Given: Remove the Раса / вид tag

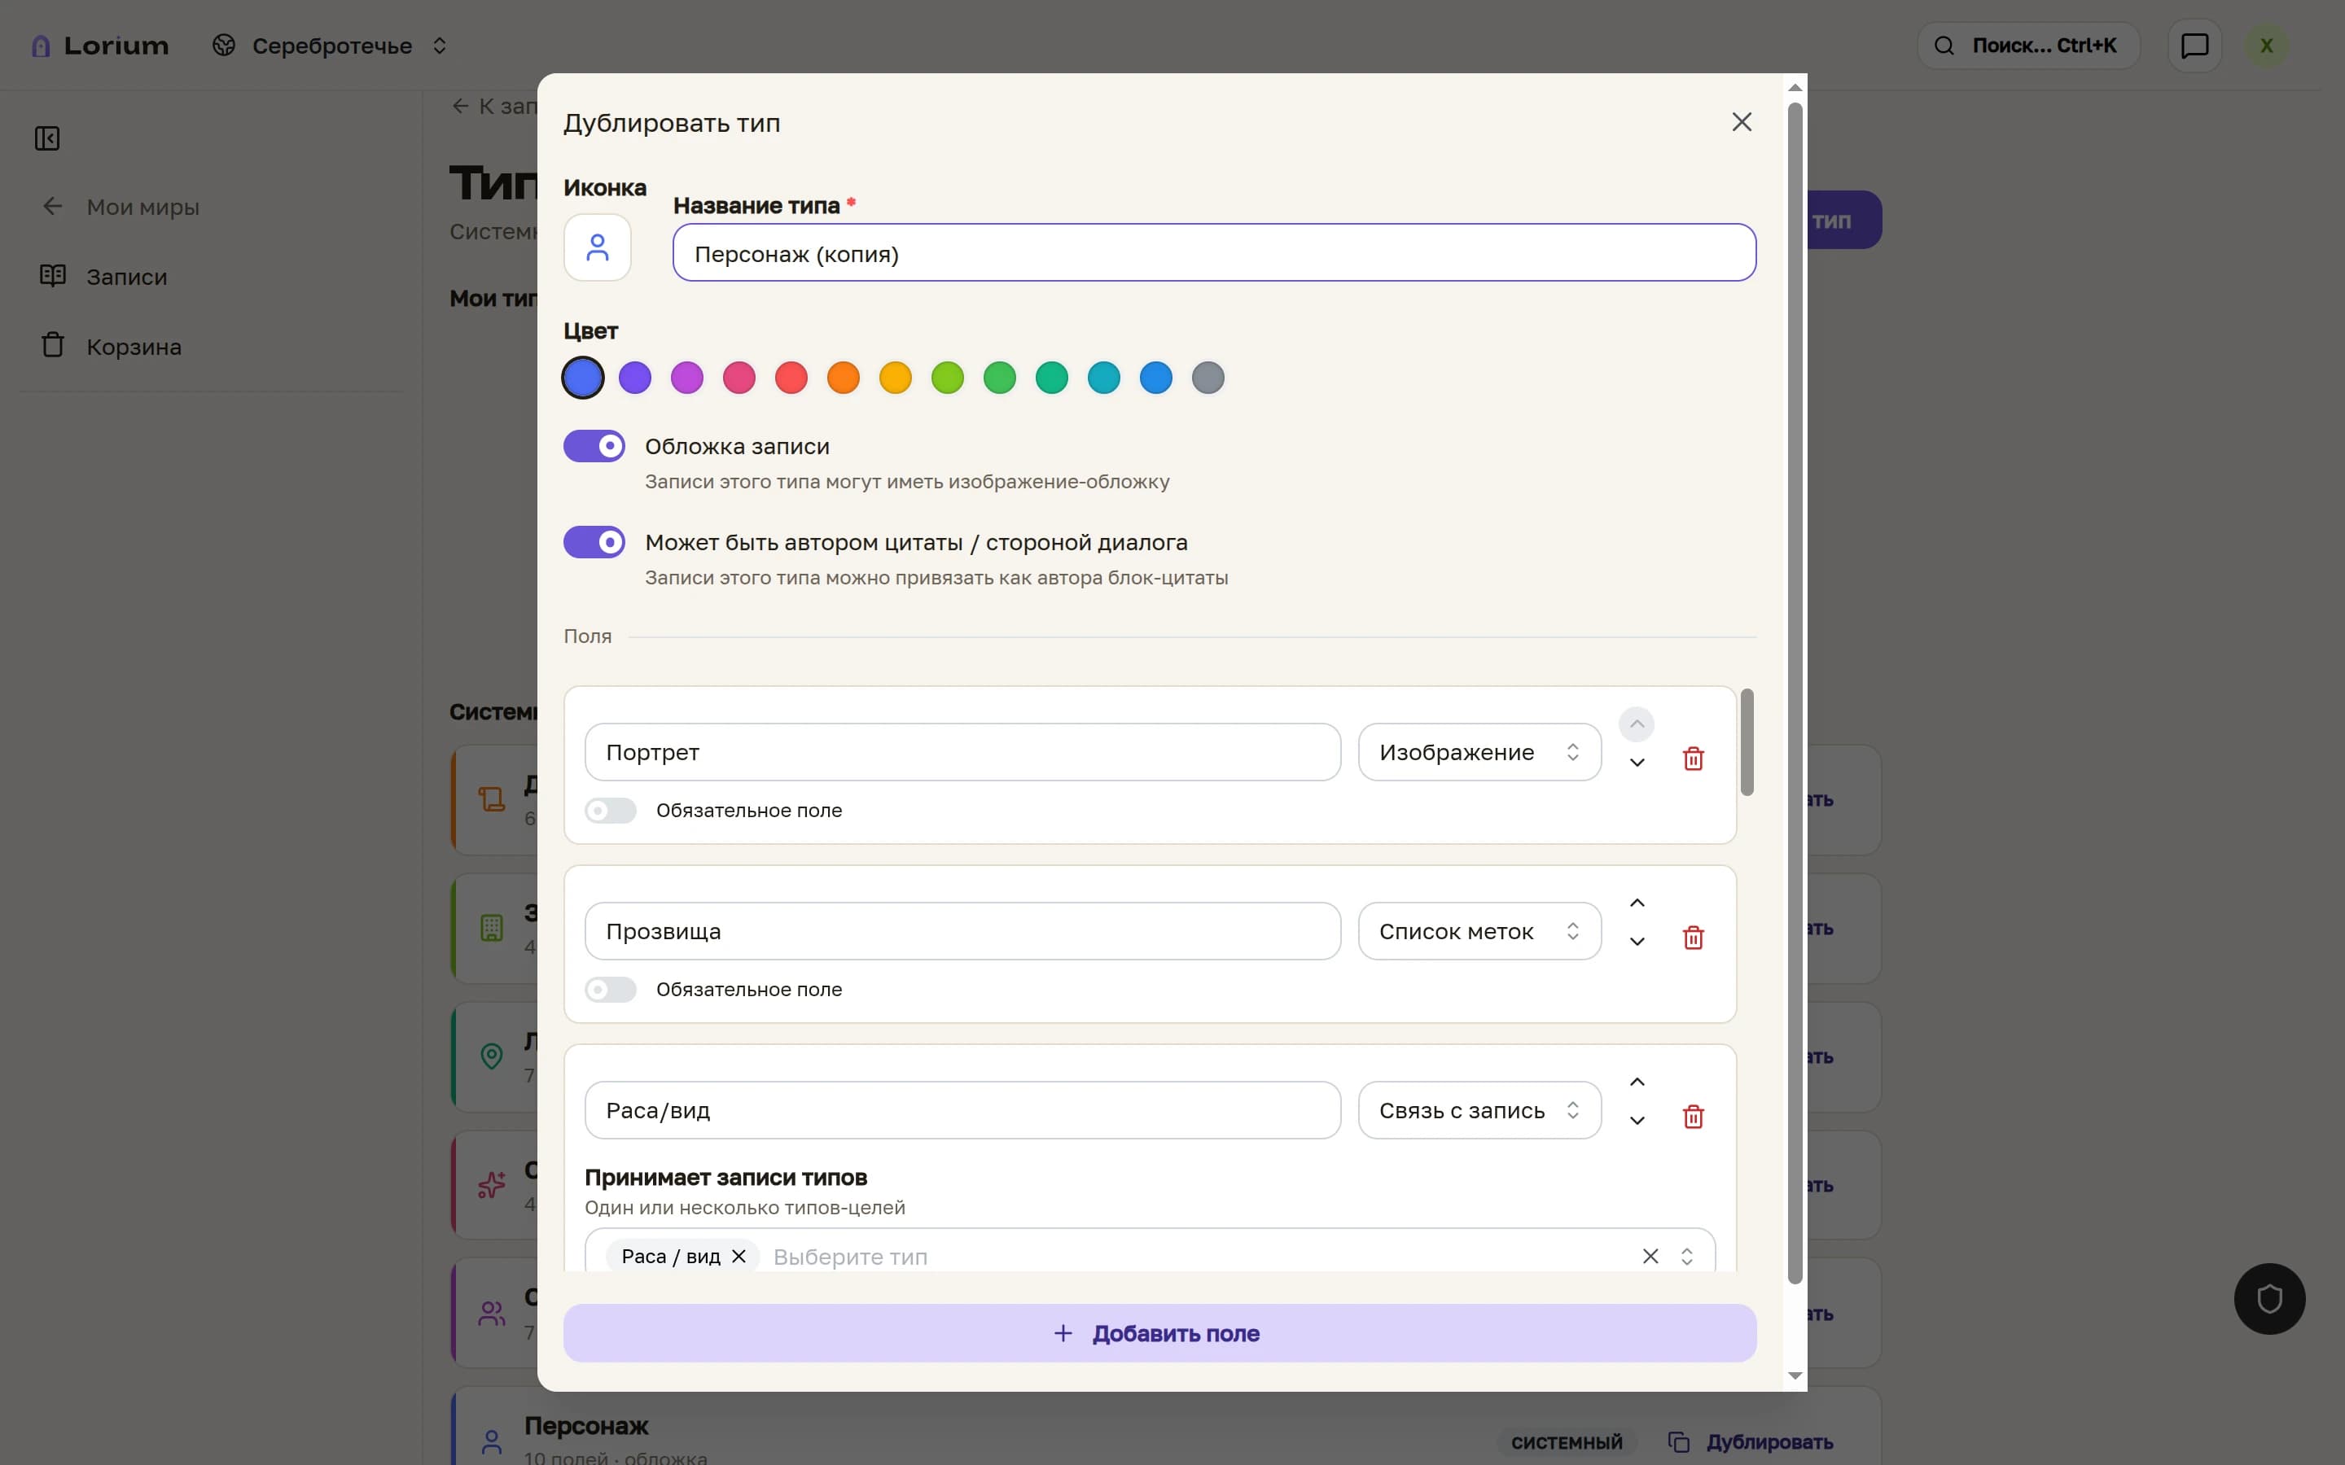Looking at the screenshot, I should tap(739, 1257).
